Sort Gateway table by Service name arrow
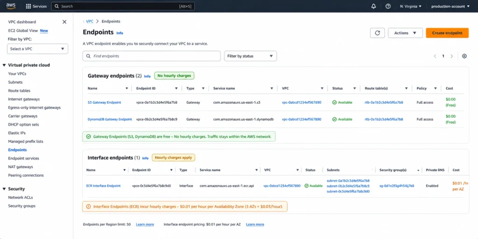The width and height of the screenshot is (478, 239). [272, 88]
